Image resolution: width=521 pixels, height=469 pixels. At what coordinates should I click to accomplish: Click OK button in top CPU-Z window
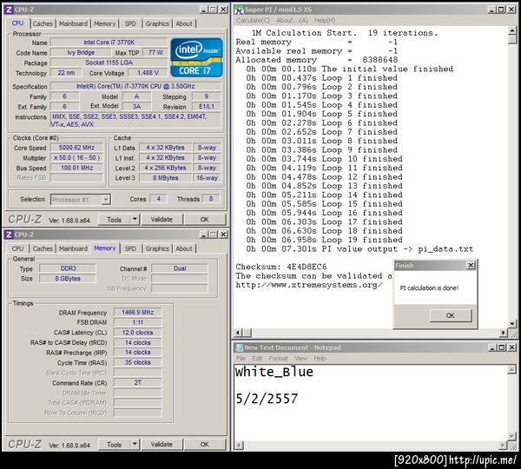[x=205, y=220]
